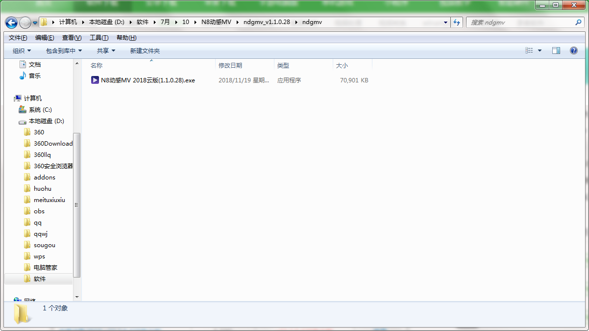Click the search magnifier icon
The height and width of the screenshot is (331, 589).
(x=578, y=23)
